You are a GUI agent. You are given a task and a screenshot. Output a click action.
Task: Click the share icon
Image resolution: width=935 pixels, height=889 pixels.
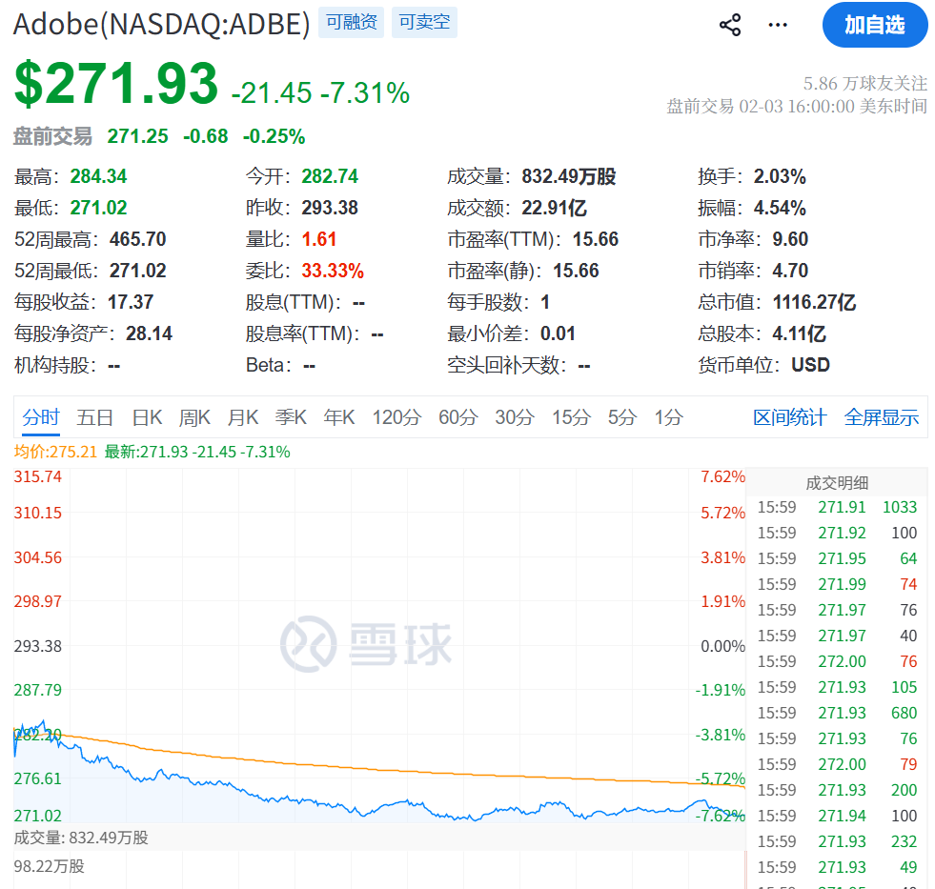pos(730,25)
